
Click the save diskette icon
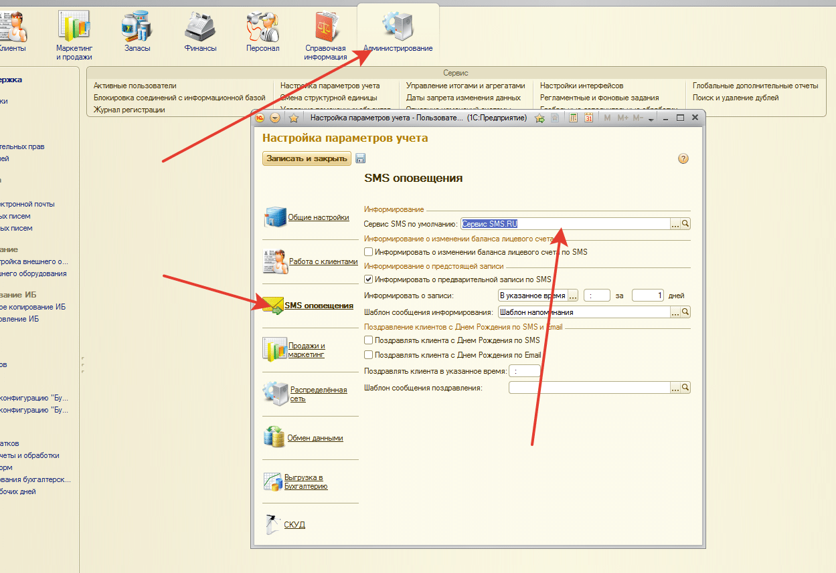point(360,158)
